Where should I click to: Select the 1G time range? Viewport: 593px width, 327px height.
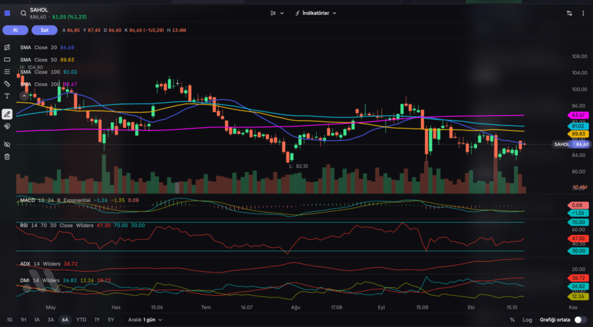point(9,320)
